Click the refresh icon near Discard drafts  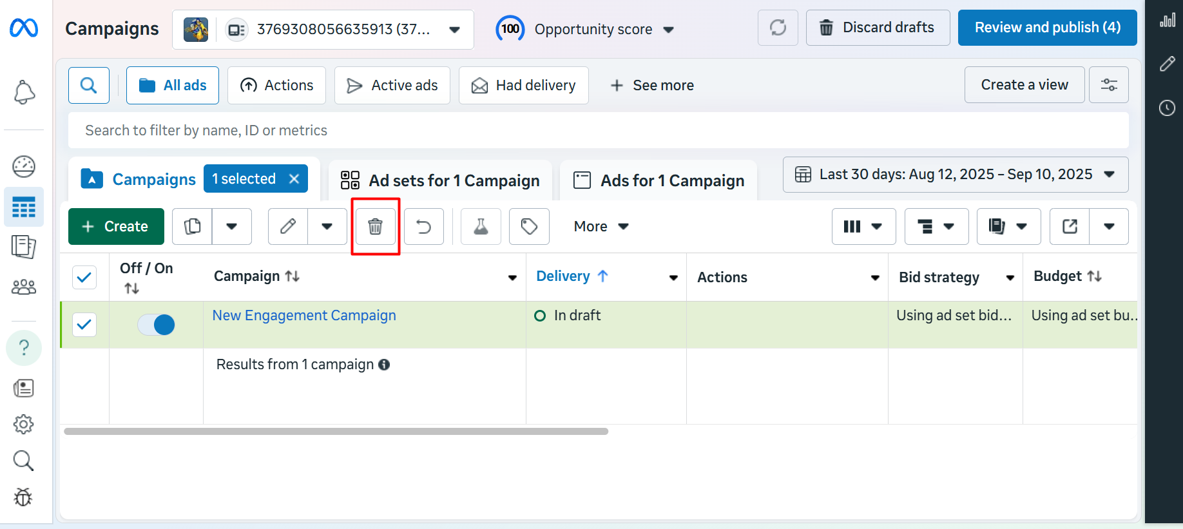[x=778, y=28]
